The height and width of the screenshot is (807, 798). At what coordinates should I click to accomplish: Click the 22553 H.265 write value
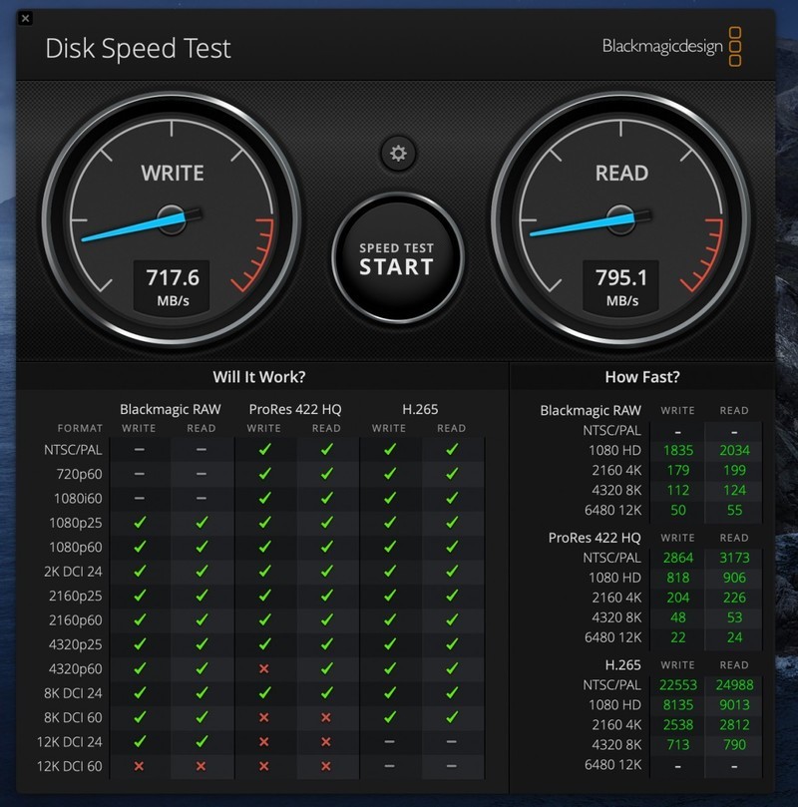tap(677, 683)
